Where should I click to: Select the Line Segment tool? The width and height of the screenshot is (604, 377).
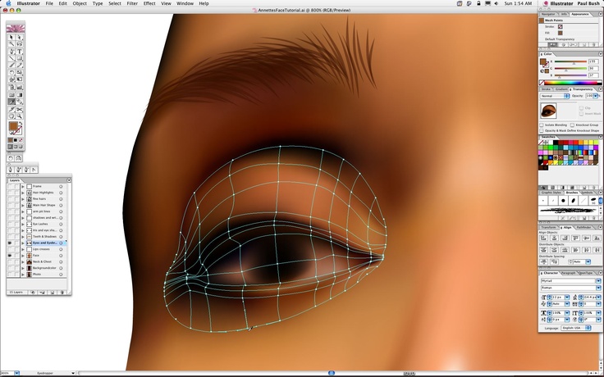[11, 58]
